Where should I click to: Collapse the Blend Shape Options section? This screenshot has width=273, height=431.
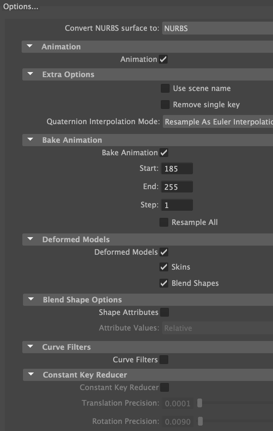coord(30,300)
